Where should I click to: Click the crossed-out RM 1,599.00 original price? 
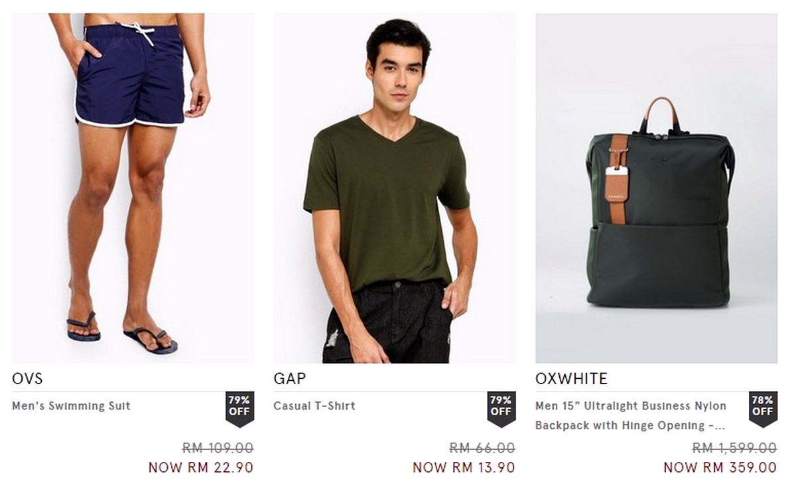[x=734, y=449]
